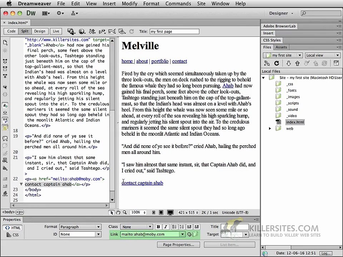Switch to Code view
This screenshot has height=257, width=343.
[11, 31]
